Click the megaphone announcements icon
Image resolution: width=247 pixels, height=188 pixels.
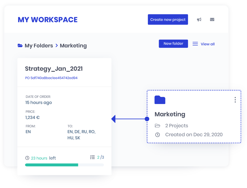click(199, 19)
